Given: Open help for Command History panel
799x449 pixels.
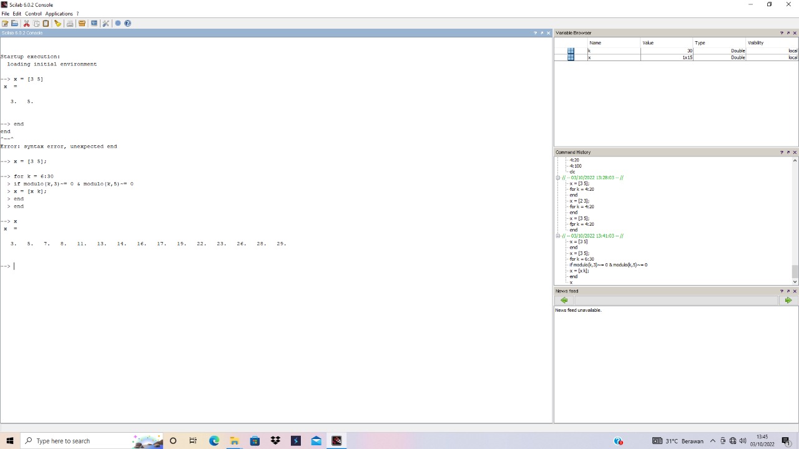Looking at the screenshot, I should pyautogui.click(x=782, y=152).
